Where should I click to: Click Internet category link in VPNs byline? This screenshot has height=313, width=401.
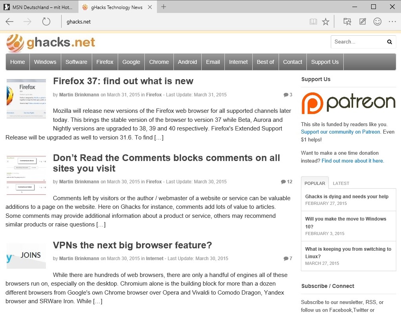point(155,259)
